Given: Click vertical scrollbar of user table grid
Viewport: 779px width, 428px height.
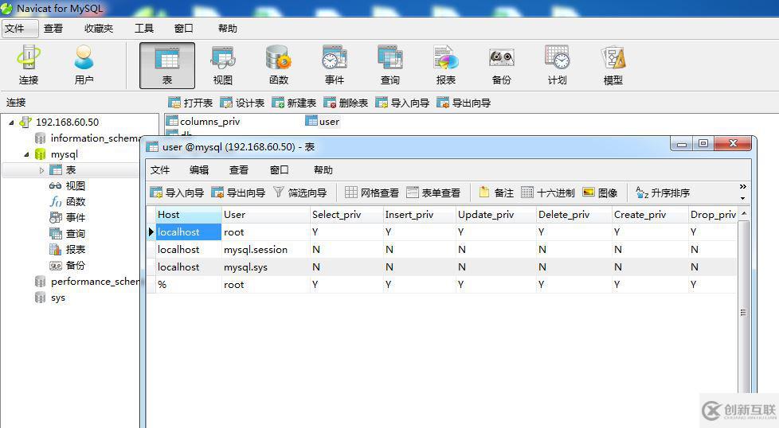Looking at the screenshot, I should click(x=743, y=313).
